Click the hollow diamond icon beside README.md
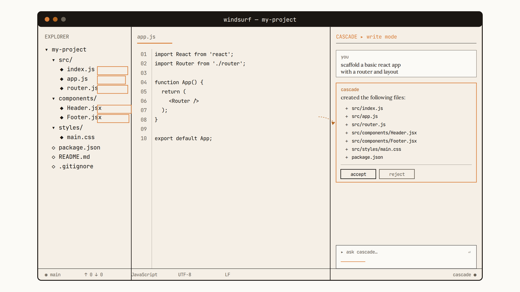 (x=53, y=157)
